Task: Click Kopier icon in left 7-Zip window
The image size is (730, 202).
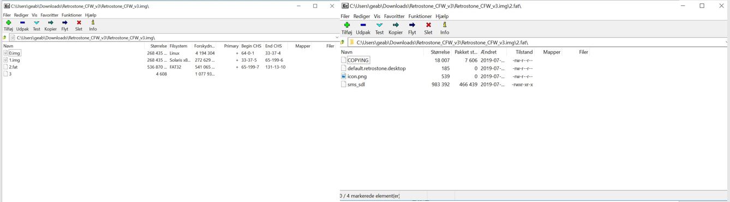Action: (50, 23)
